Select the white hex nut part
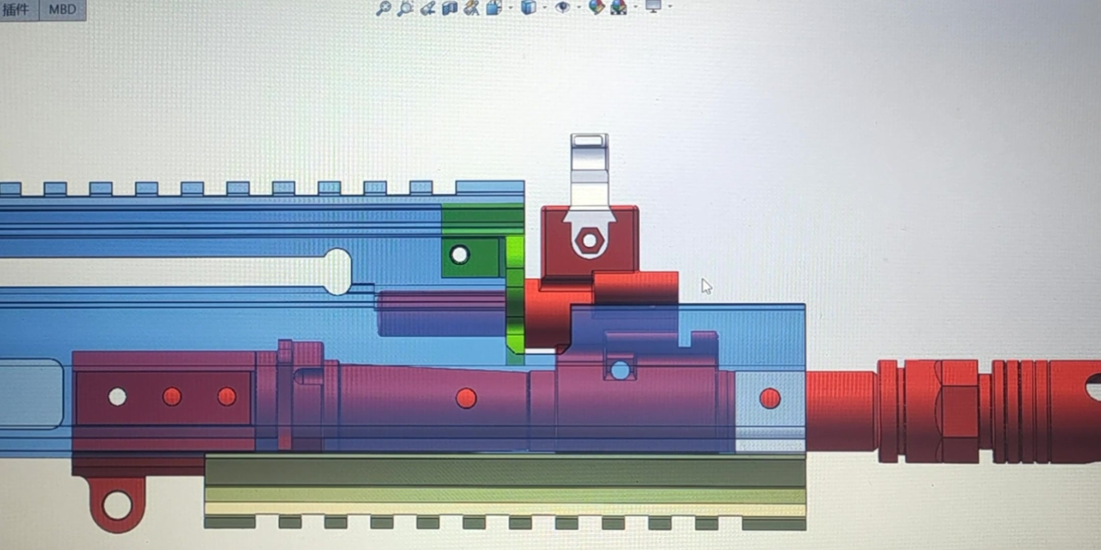 click(590, 240)
